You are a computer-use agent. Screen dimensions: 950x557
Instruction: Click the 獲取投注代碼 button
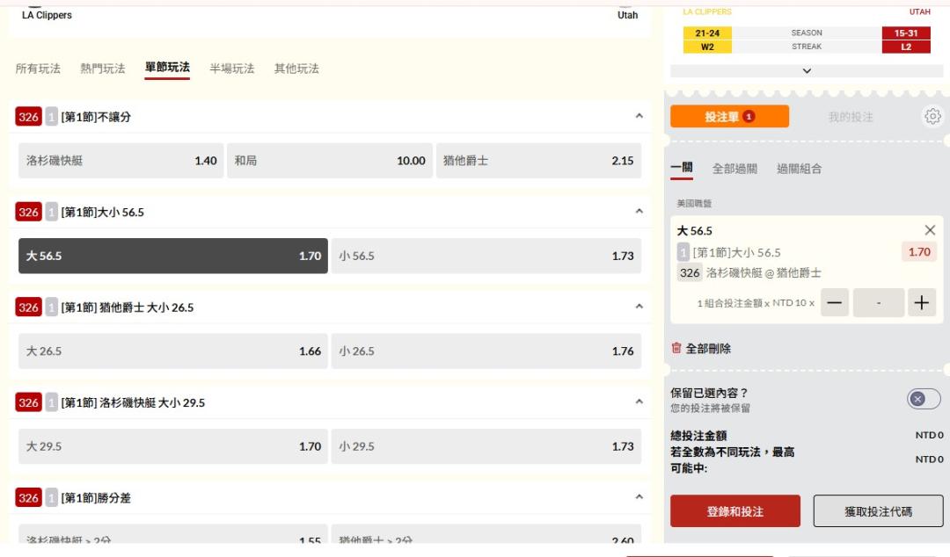point(878,511)
